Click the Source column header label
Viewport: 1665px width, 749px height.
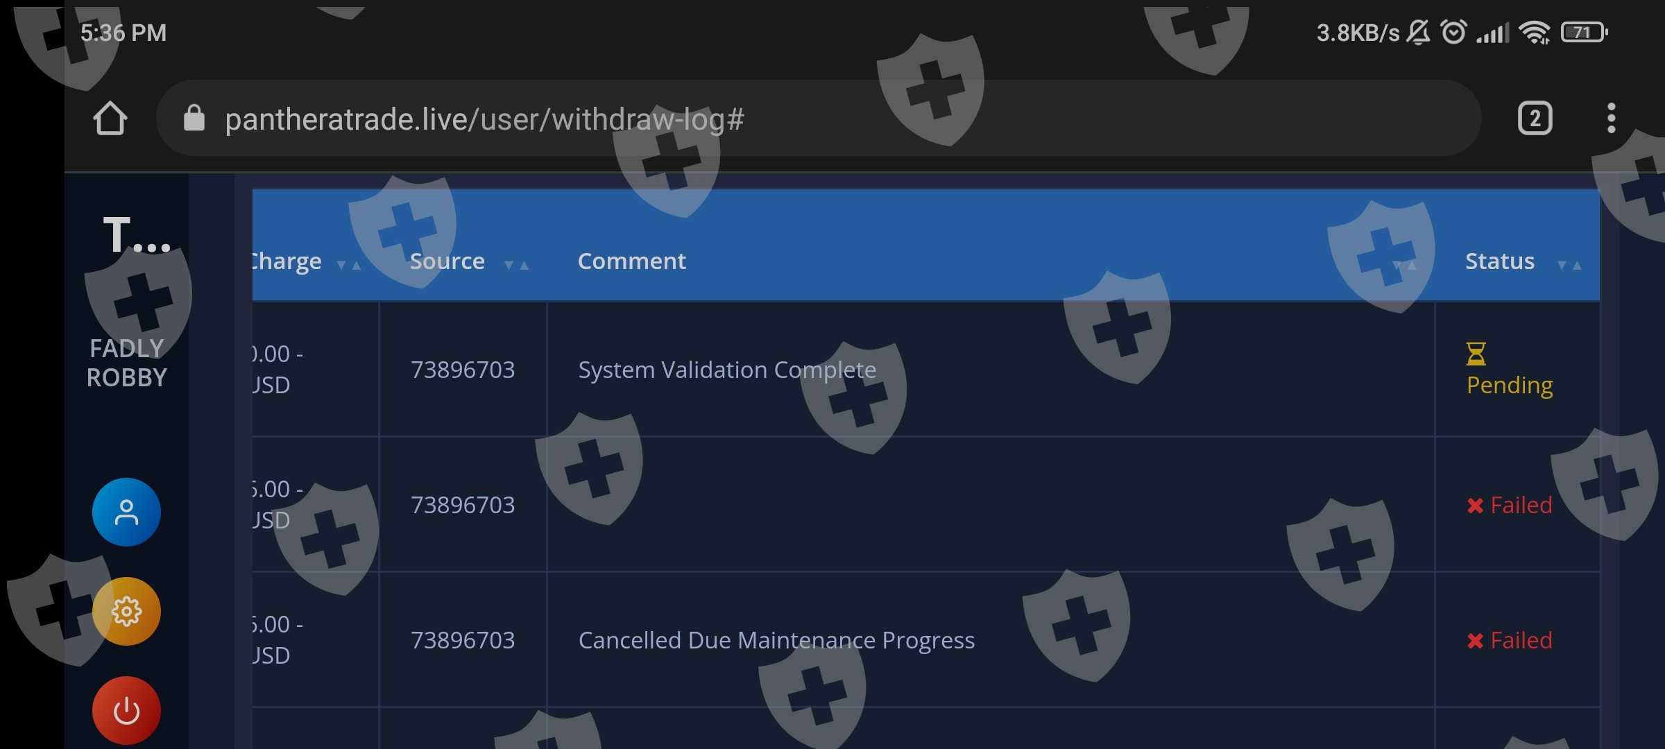(447, 261)
